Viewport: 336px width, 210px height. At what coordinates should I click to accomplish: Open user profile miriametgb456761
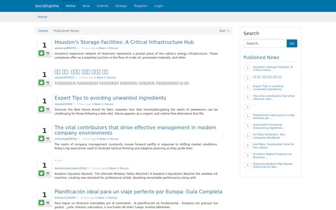click(66, 139)
